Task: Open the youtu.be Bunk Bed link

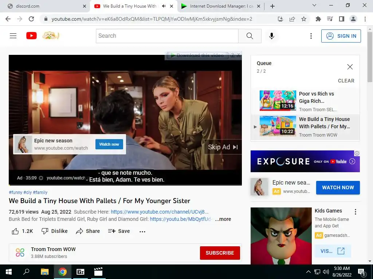Action: (181, 219)
